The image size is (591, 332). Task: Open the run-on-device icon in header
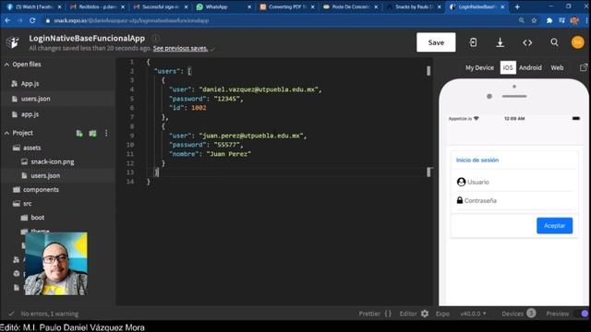(473, 42)
